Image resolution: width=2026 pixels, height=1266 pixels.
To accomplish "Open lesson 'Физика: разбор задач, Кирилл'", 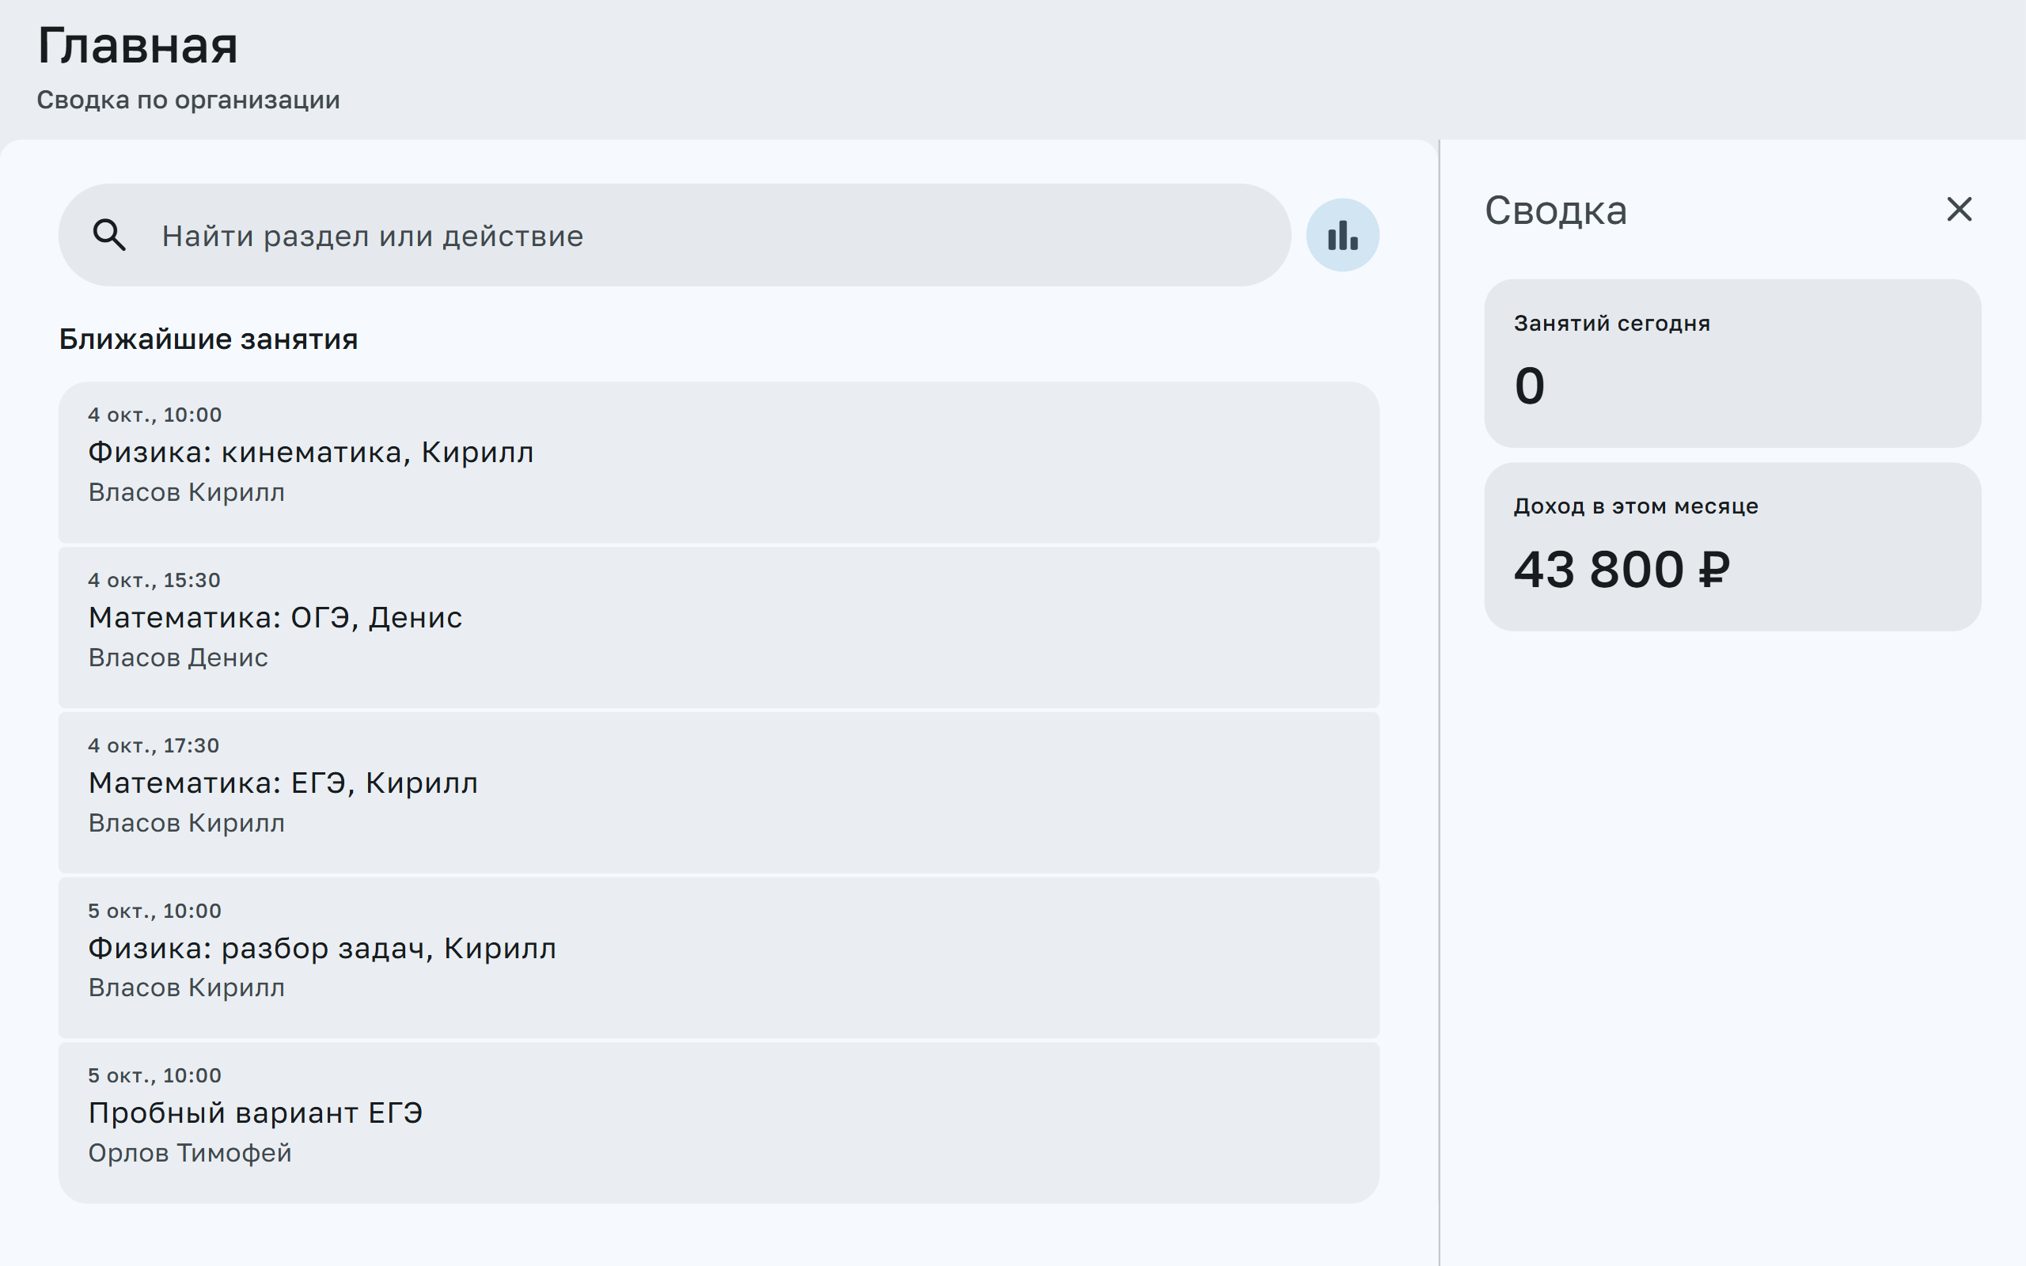I will click(x=719, y=957).
